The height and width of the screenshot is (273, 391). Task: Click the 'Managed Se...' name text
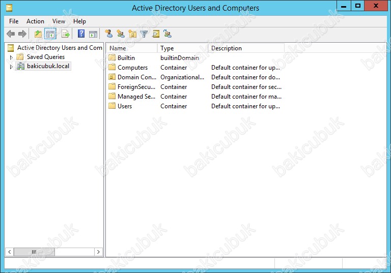[x=136, y=97]
